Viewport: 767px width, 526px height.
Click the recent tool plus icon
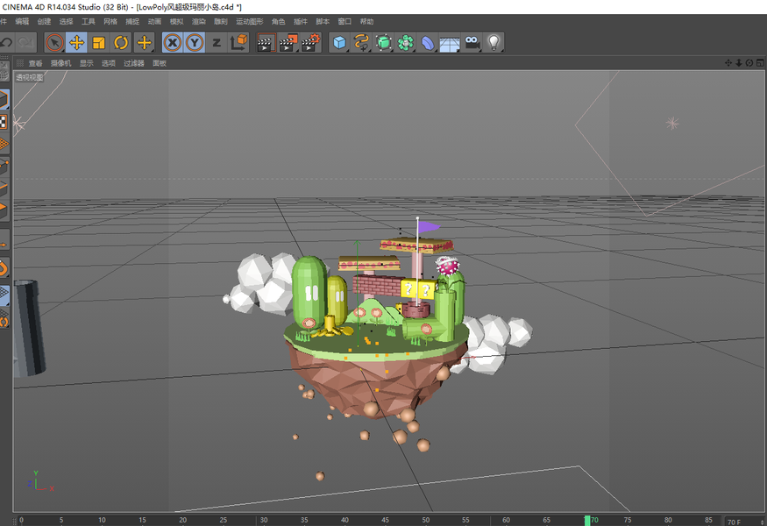(x=144, y=43)
